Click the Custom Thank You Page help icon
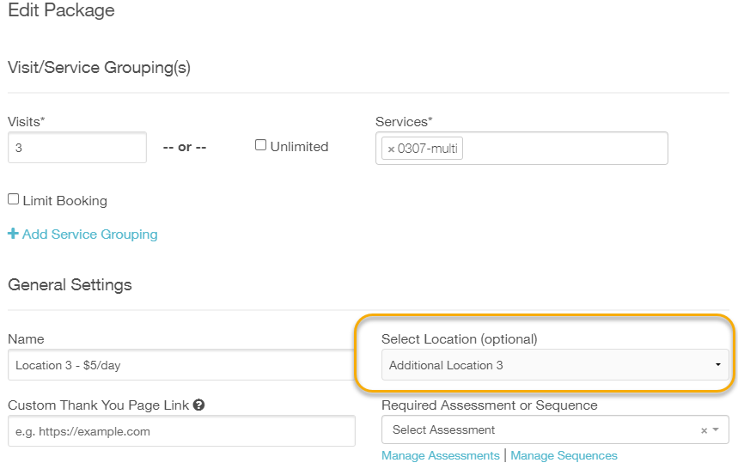 198,405
